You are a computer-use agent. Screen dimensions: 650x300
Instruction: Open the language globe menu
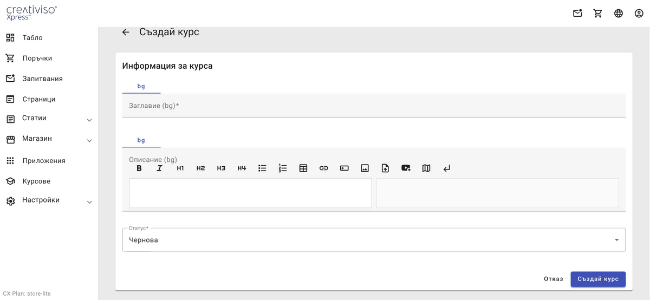[619, 14]
